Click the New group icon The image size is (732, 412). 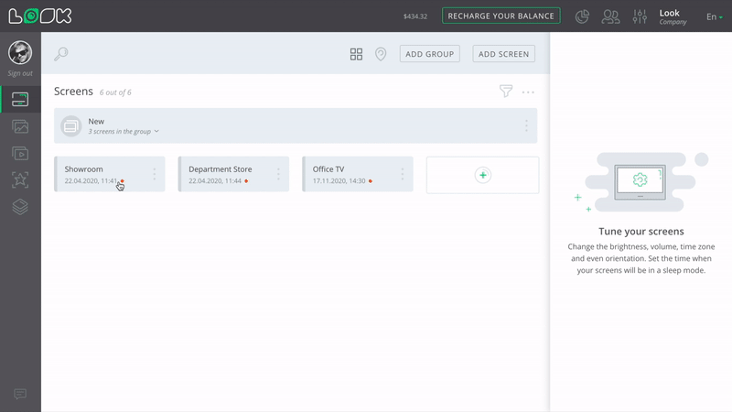(x=71, y=126)
